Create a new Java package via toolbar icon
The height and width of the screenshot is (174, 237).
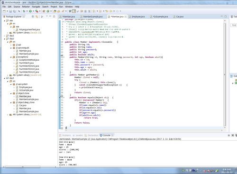point(44,11)
